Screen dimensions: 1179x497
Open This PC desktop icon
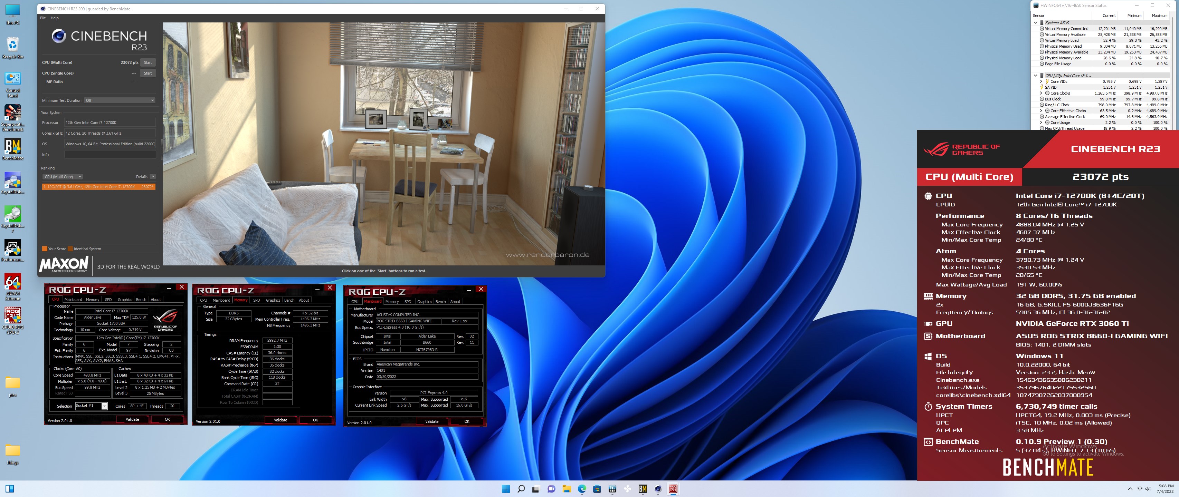[12, 14]
